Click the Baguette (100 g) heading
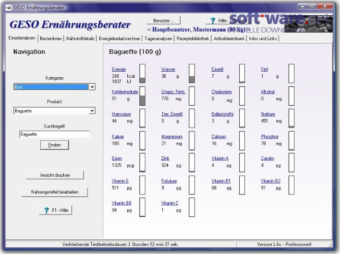 point(135,52)
